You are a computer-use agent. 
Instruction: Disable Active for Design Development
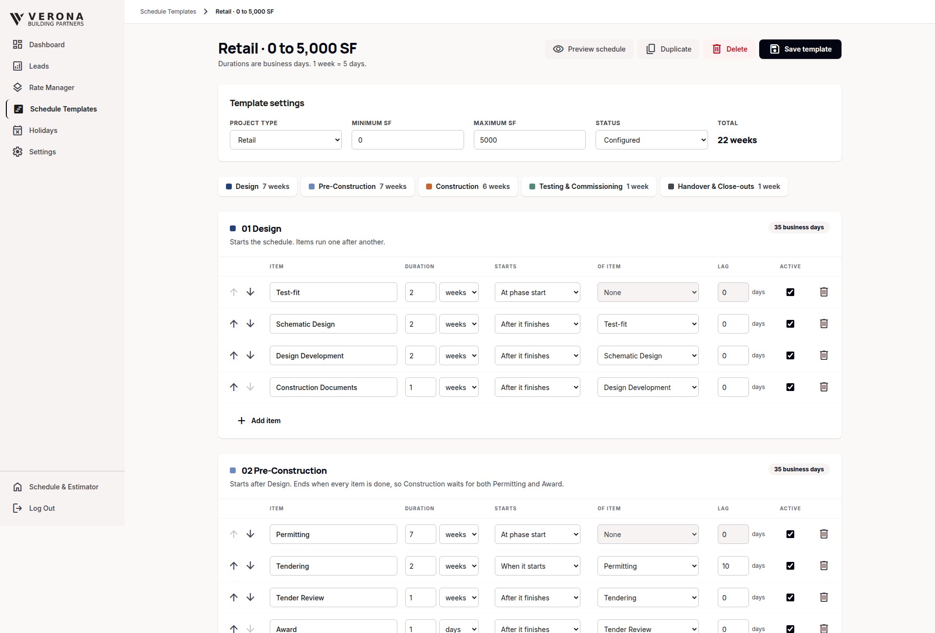(790, 355)
